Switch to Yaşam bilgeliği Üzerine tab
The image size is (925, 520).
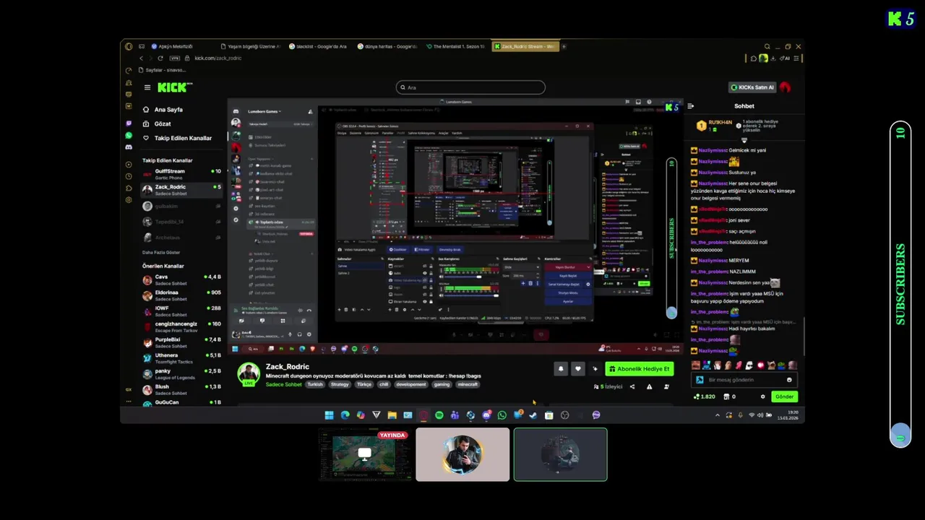250,46
